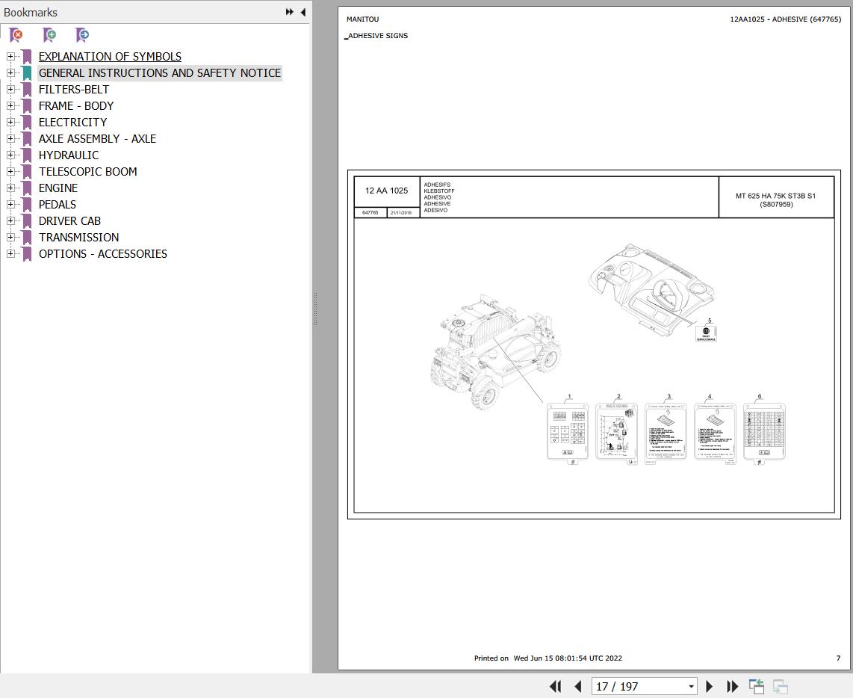Viewport: 853px width, 698px height.
Task: Expand AXLE ASSEMBLY - AXLE node
Action: tap(10, 139)
